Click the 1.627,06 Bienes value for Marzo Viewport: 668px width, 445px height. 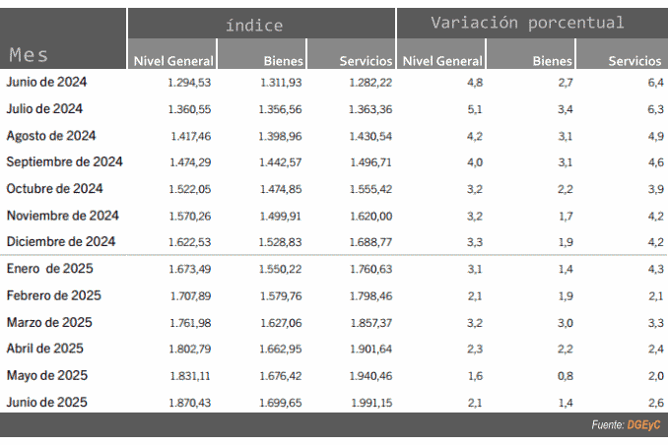(281, 323)
